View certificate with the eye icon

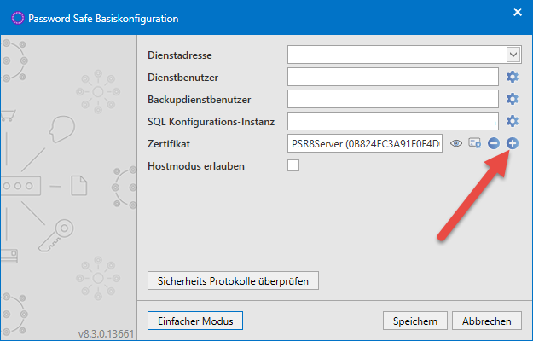click(456, 143)
